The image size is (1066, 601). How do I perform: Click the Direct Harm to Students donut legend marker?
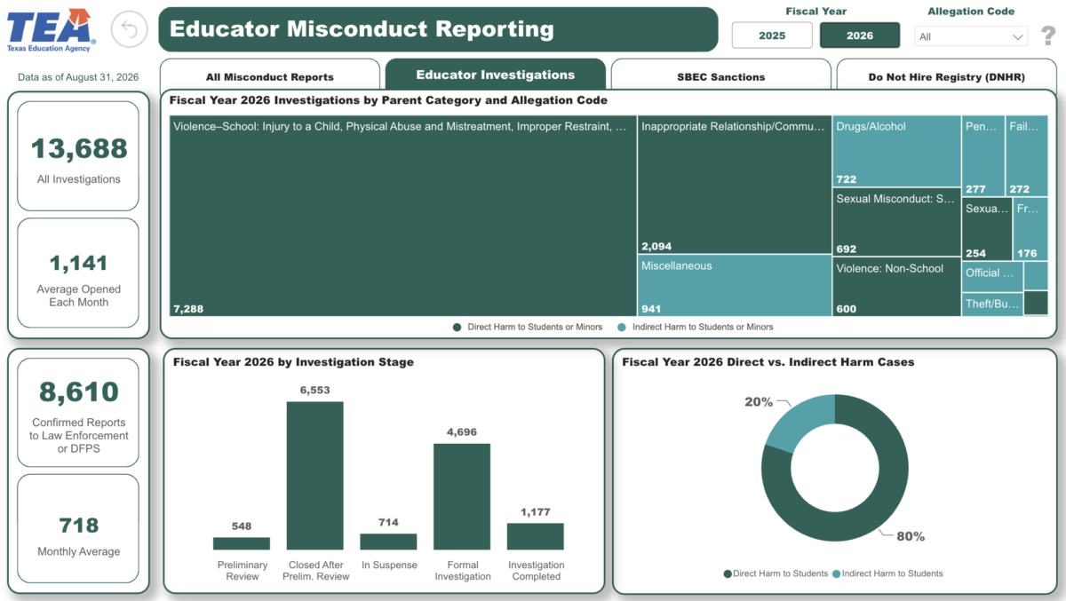[x=728, y=573]
